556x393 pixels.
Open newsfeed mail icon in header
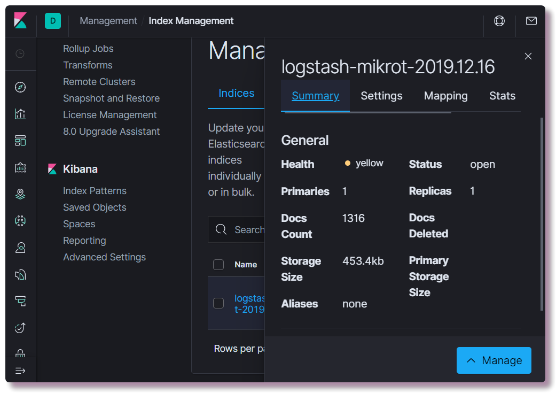(x=531, y=21)
